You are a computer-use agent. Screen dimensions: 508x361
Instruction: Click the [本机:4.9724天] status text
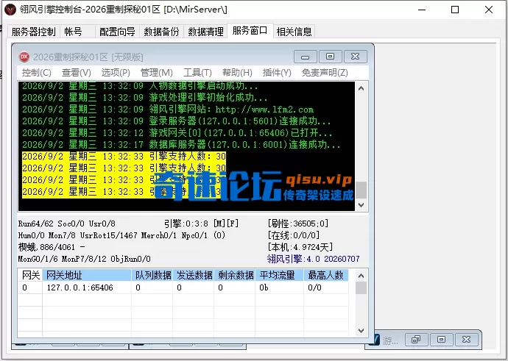[300, 247]
